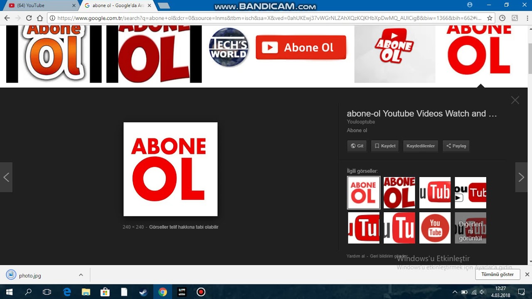The width and height of the screenshot is (532, 299).
Task: Open the Action Center notifications icon
Action: click(x=522, y=292)
